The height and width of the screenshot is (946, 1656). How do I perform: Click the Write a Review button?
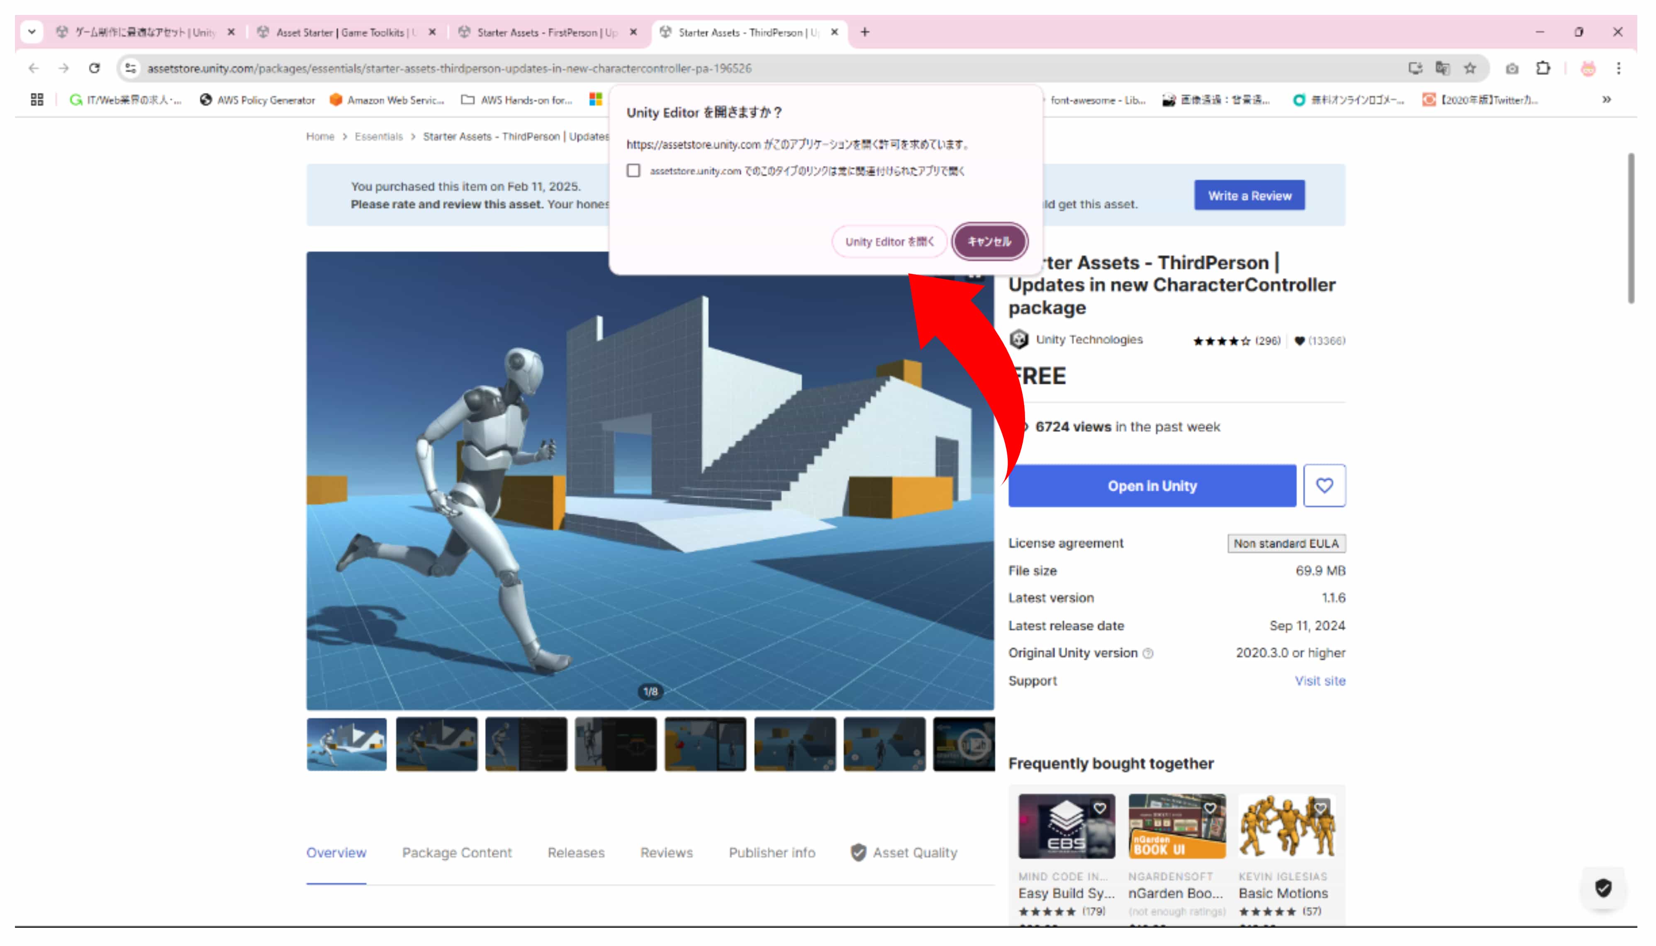[1249, 195]
